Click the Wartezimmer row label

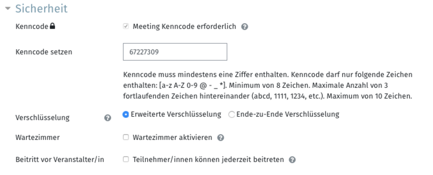click(x=38, y=138)
